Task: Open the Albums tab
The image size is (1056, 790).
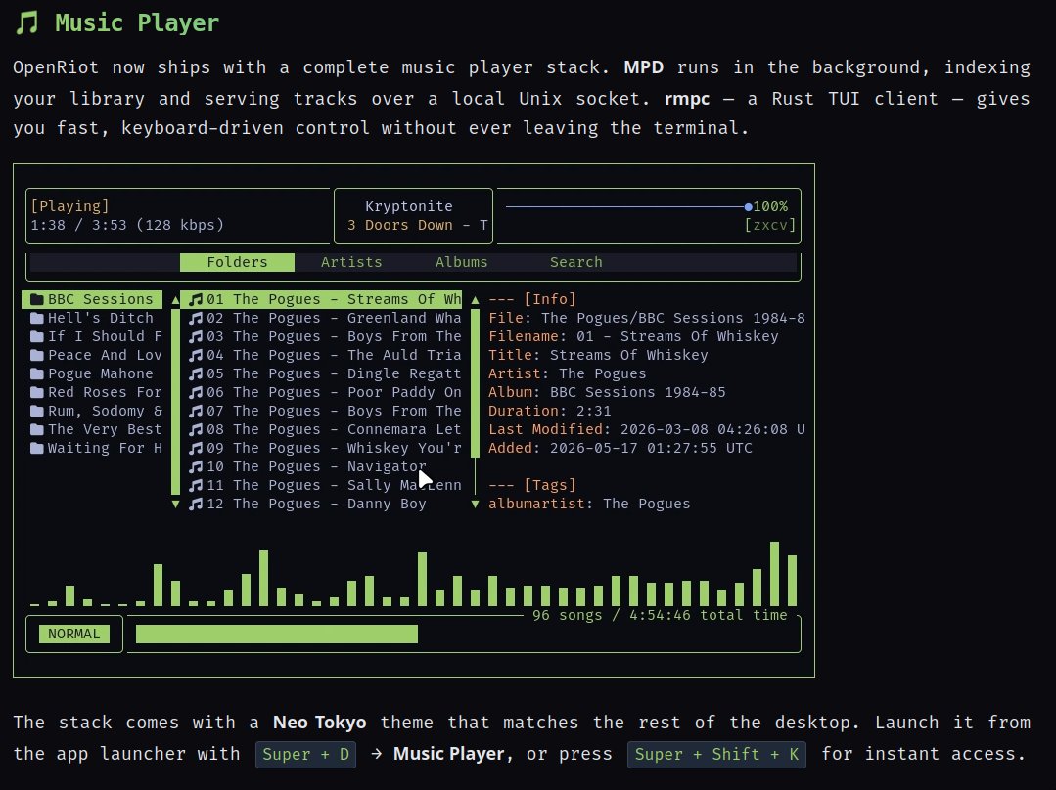Action: pos(461,262)
